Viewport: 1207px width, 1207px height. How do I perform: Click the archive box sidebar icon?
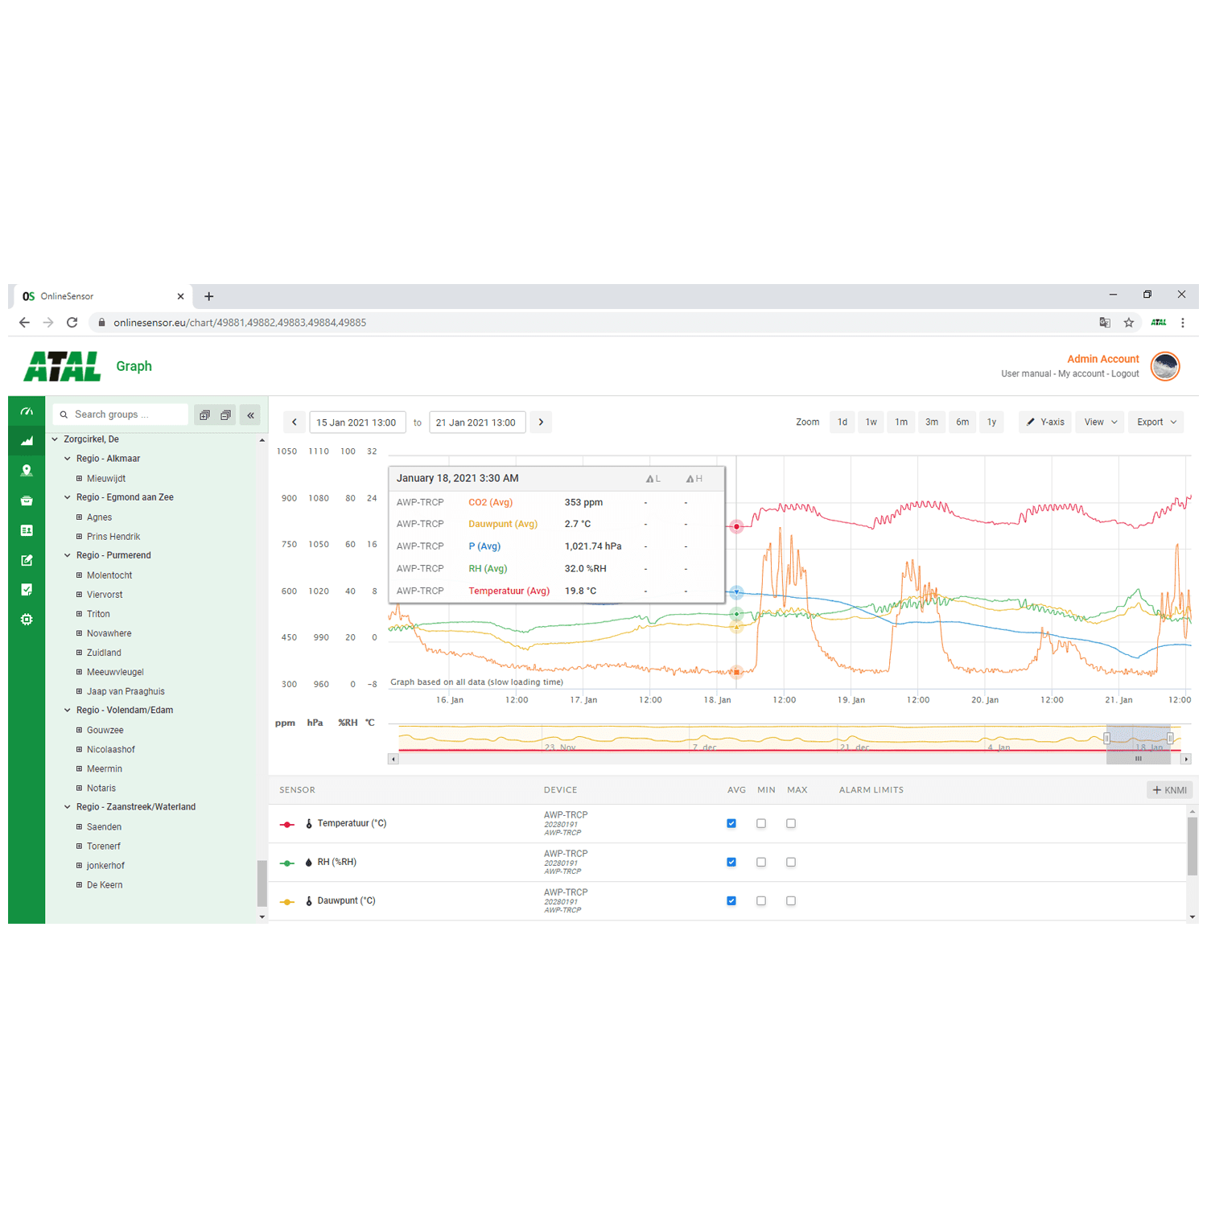coord(27,501)
